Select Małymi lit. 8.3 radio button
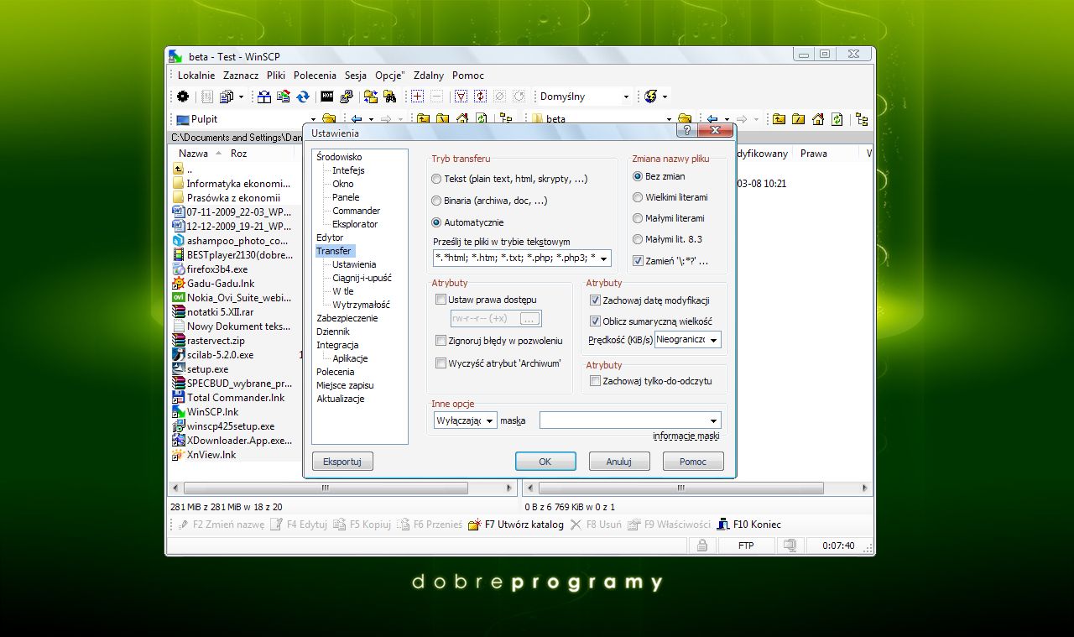The image size is (1074, 637). [x=638, y=239]
